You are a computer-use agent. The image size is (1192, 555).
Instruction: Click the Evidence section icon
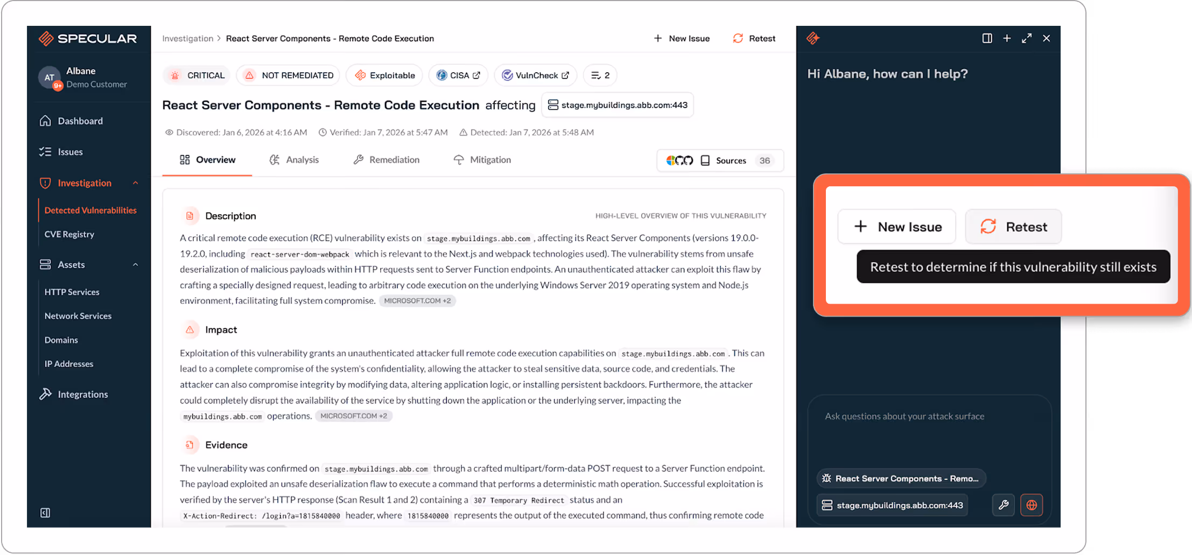pyautogui.click(x=190, y=445)
